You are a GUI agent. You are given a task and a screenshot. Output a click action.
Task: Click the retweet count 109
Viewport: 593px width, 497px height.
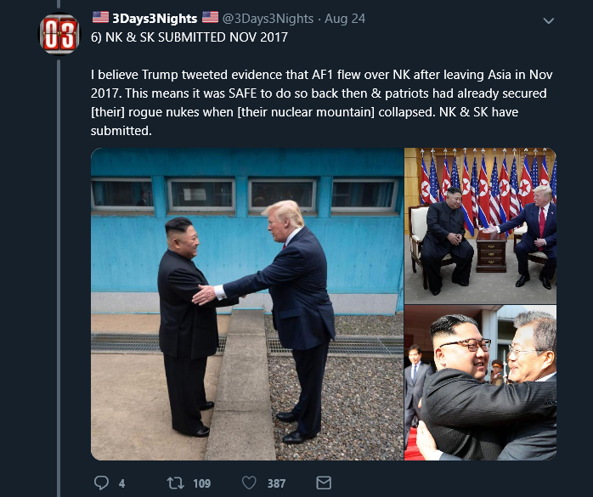point(201,483)
